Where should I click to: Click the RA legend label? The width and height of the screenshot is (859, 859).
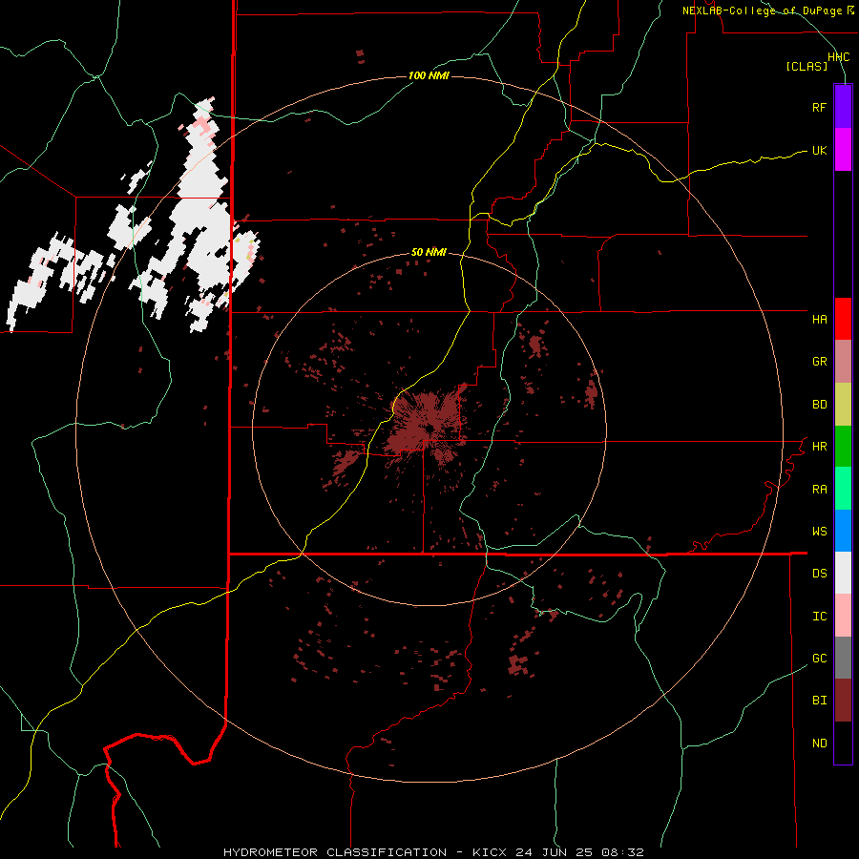(x=819, y=490)
